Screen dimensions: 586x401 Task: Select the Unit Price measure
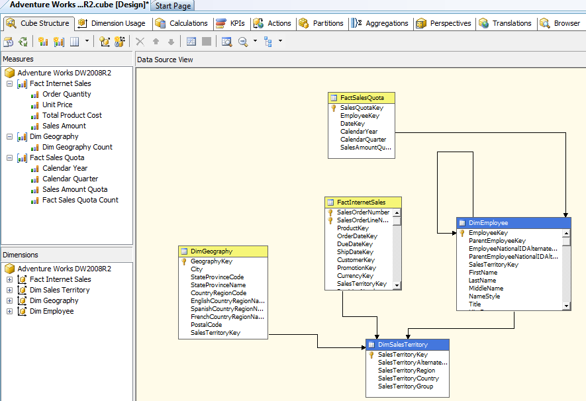click(x=57, y=105)
